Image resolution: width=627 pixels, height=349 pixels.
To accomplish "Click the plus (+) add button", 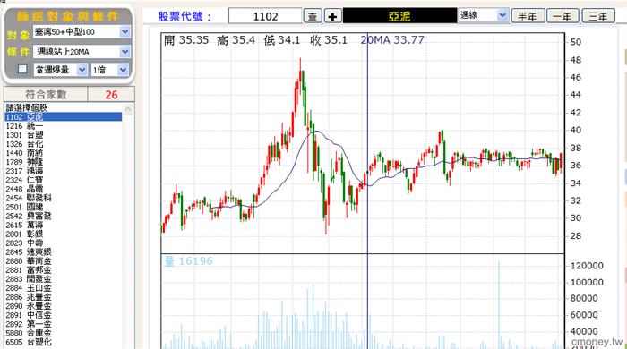I will pos(332,16).
